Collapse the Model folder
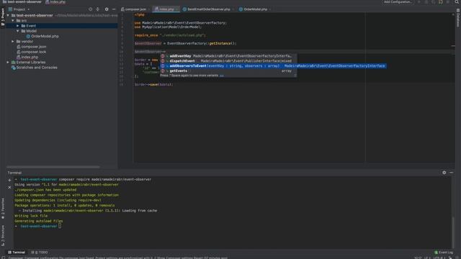This screenshot has width=461, height=259. [x=18, y=31]
